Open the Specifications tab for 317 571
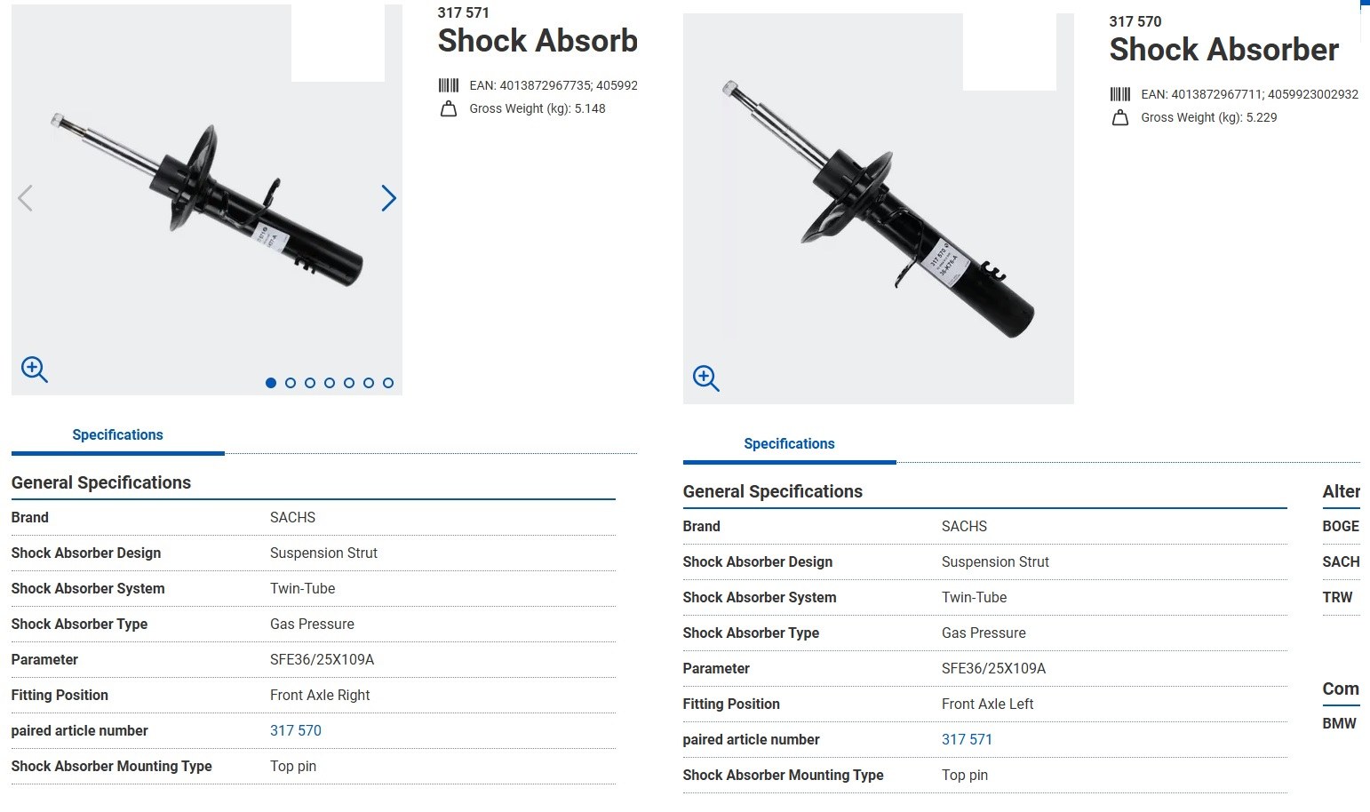Viewport: 1370px width, 812px height. click(x=117, y=434)
